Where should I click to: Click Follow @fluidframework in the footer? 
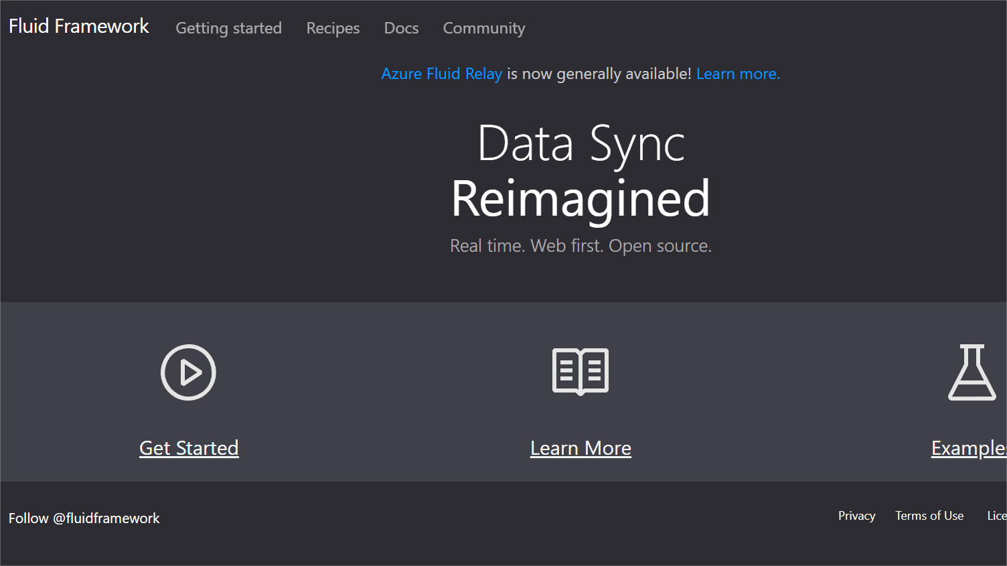coord(84,518)
